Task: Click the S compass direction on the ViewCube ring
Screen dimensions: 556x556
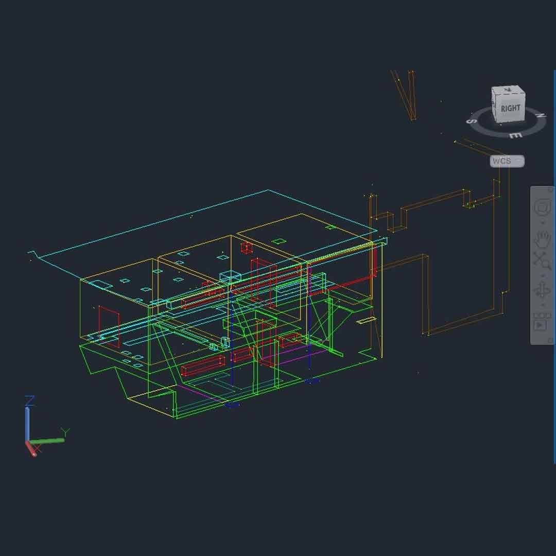Action: 472,121
